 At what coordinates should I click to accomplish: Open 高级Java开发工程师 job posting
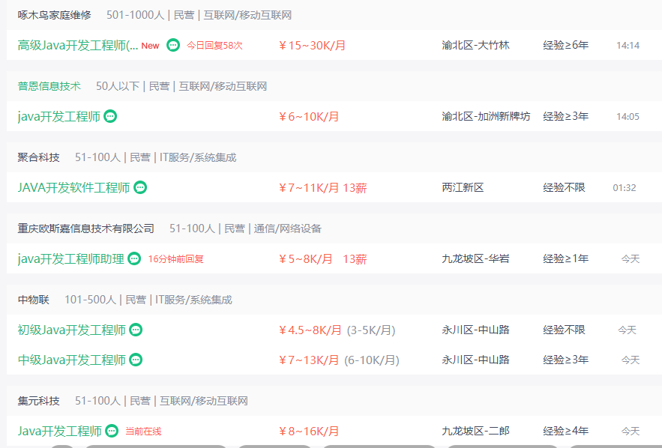(x=78, y=45)
